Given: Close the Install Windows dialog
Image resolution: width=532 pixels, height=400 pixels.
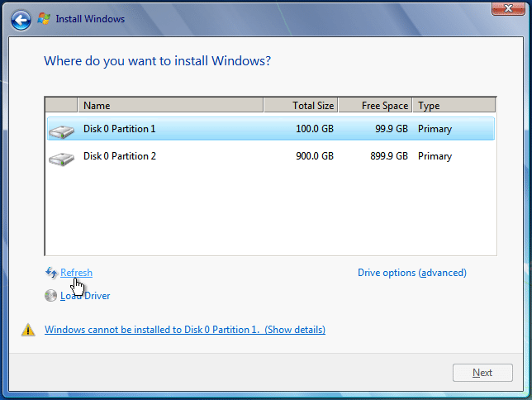Looking at the screenshot, I should pos(508,8).
